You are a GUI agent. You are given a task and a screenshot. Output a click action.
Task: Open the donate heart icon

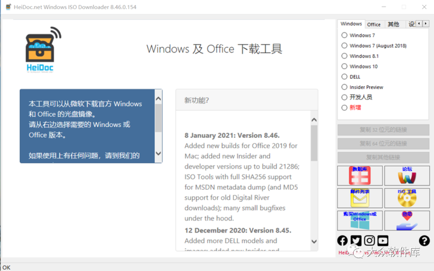(407, 220)
